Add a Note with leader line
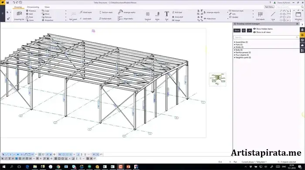 [x=157, y=16]
